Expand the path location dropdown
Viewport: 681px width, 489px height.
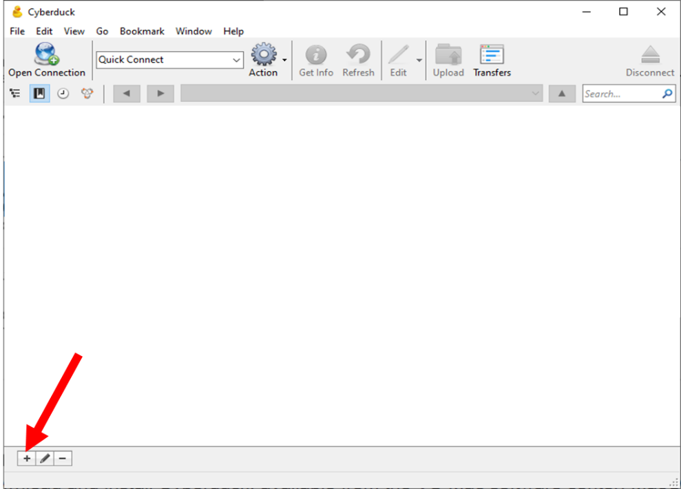point(536,94)
